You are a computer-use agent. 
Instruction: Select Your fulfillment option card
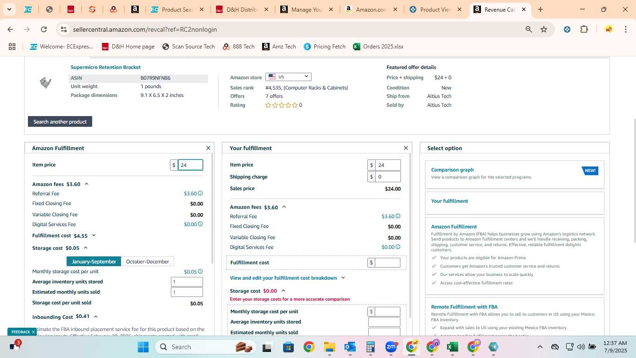[x=514, y=203]
